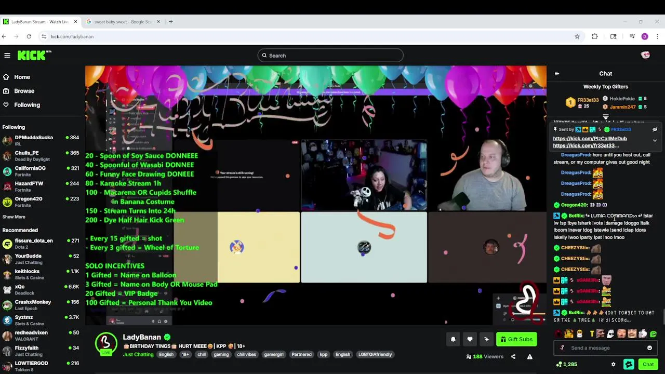665x374 pixels.
Task: Open Browse in sidebar
Action: tap(24, 91)
